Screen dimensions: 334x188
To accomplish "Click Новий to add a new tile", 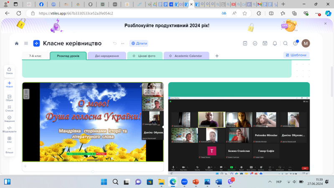I will pyautogui.click(x=9, y=84).
